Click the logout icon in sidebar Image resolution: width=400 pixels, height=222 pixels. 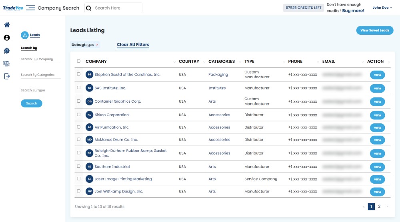click(x=7, y=76)
